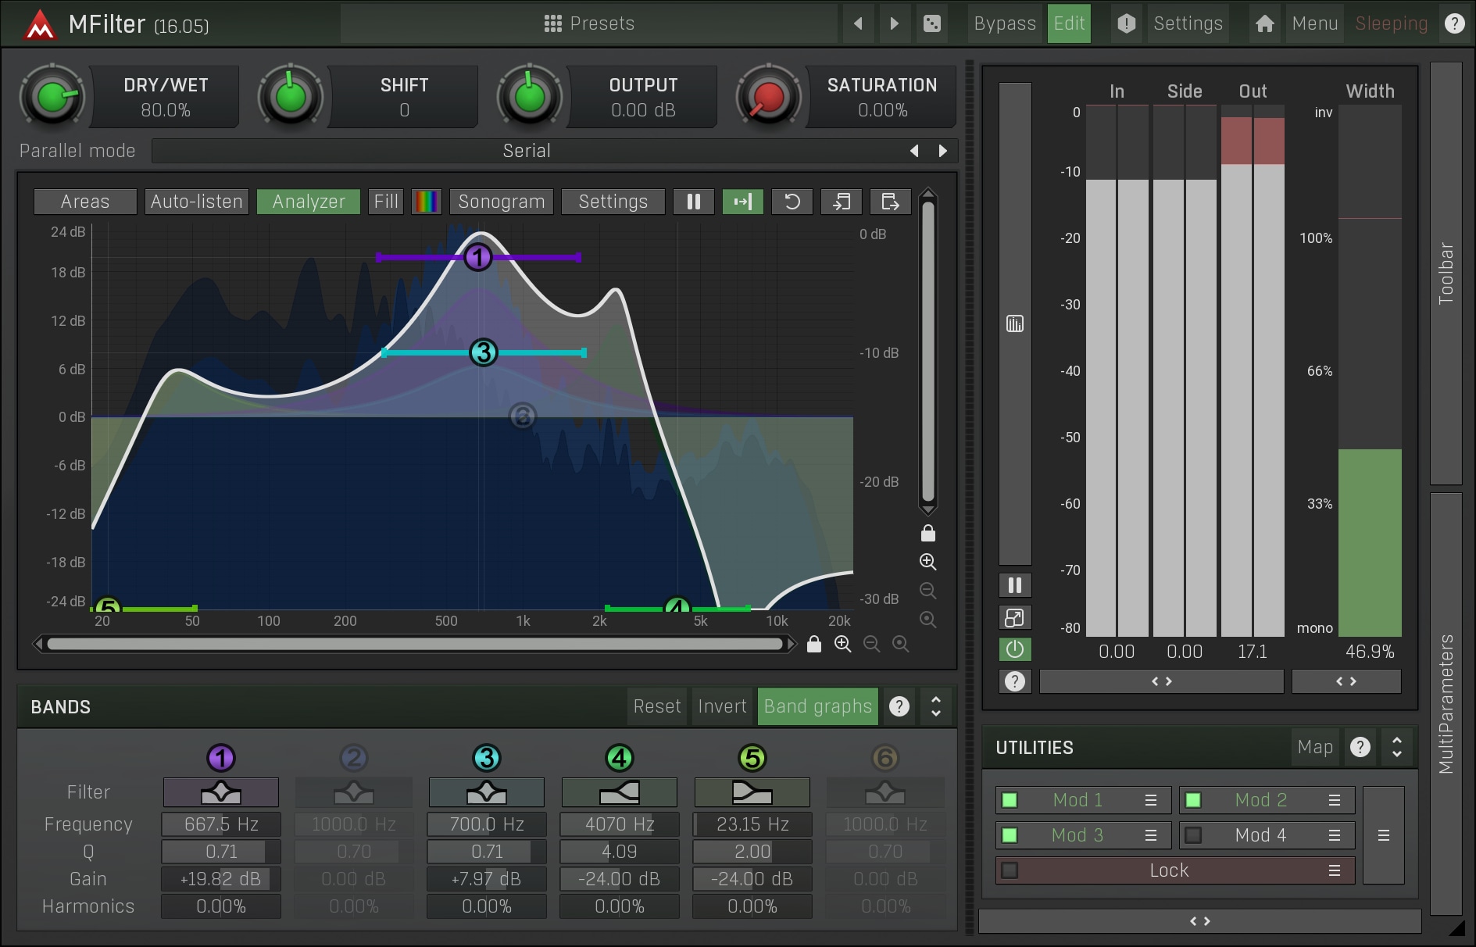Toggle the meter power button icon

(x=1015, y=649)
